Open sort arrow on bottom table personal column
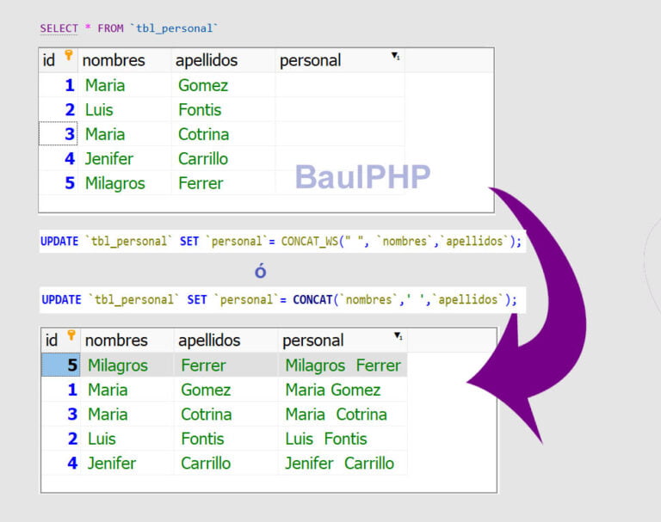Screen dimensions: 661x522 pyautogui.click(x=398, y=336)
